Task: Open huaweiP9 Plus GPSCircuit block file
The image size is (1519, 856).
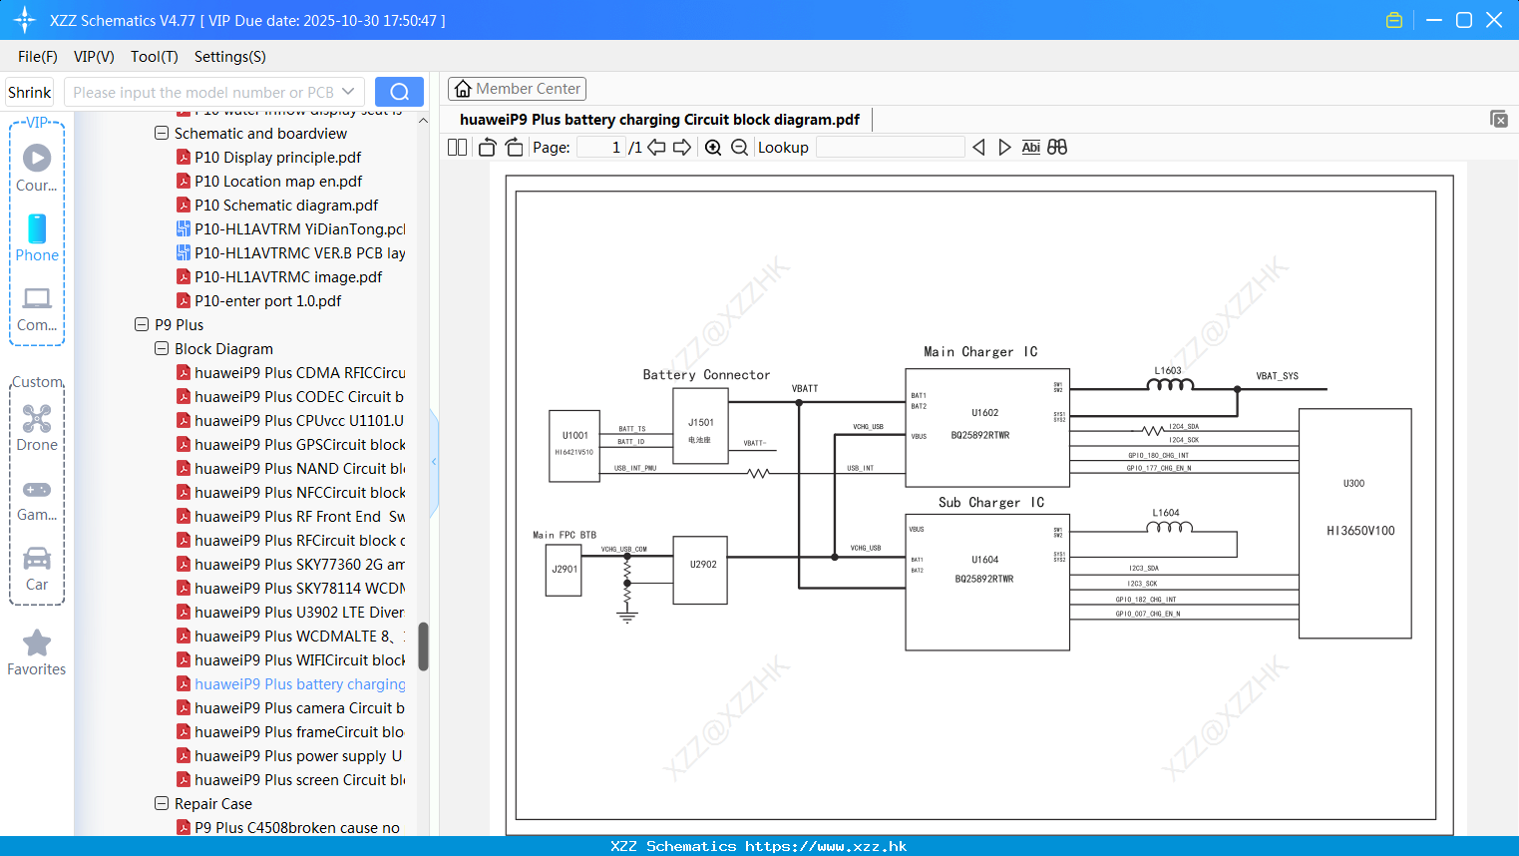Action: pyautogui.click(x=290, y=445)
